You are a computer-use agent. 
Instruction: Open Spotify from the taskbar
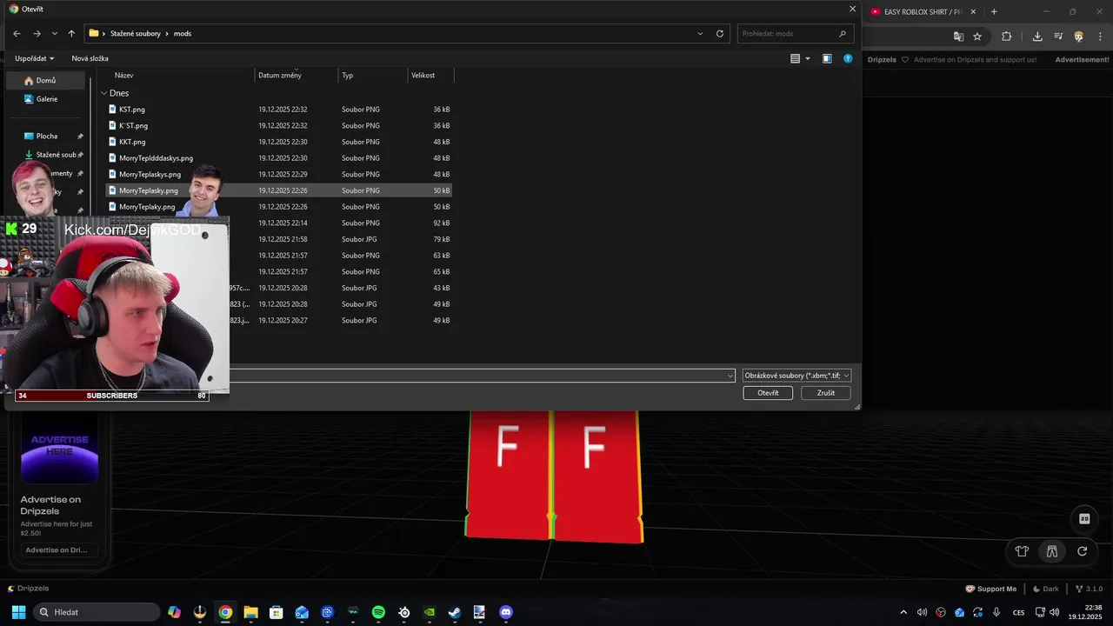coord(378,612)
